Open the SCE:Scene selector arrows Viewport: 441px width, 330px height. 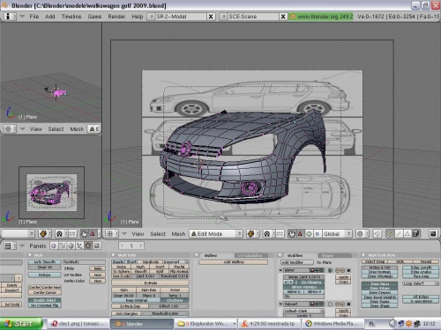[x=224, y=17]
